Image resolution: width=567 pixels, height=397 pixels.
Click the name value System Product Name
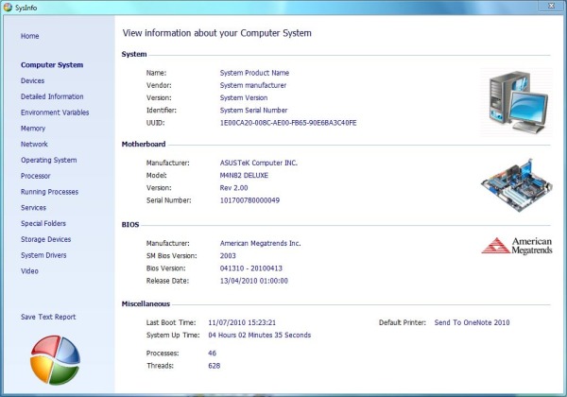[x=254, y=73]
